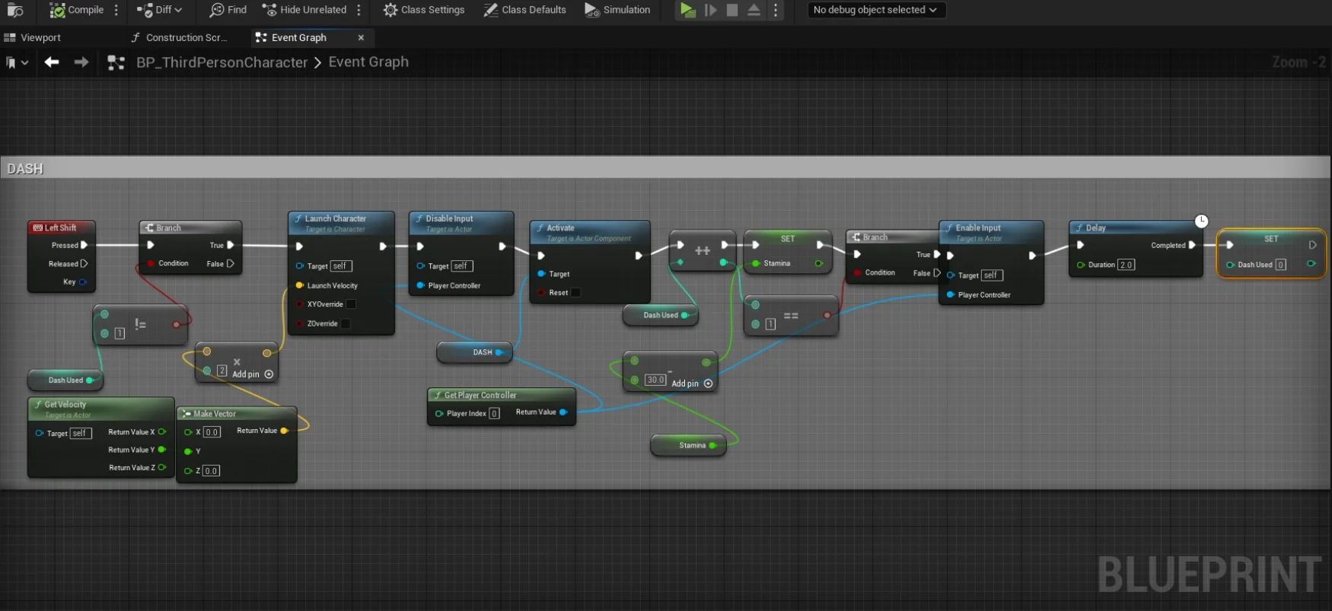Edit the Player Index field

point(494,413)
